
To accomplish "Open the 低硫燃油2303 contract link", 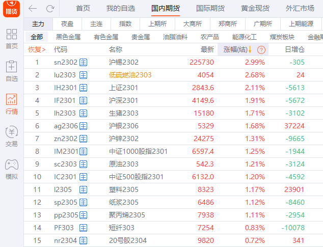I will 130,75.
